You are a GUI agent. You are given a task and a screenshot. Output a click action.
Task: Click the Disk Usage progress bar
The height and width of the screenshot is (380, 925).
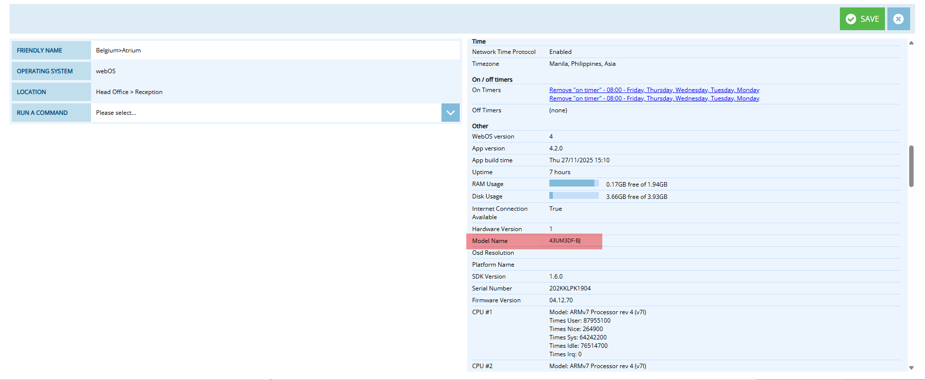(574, 196)
